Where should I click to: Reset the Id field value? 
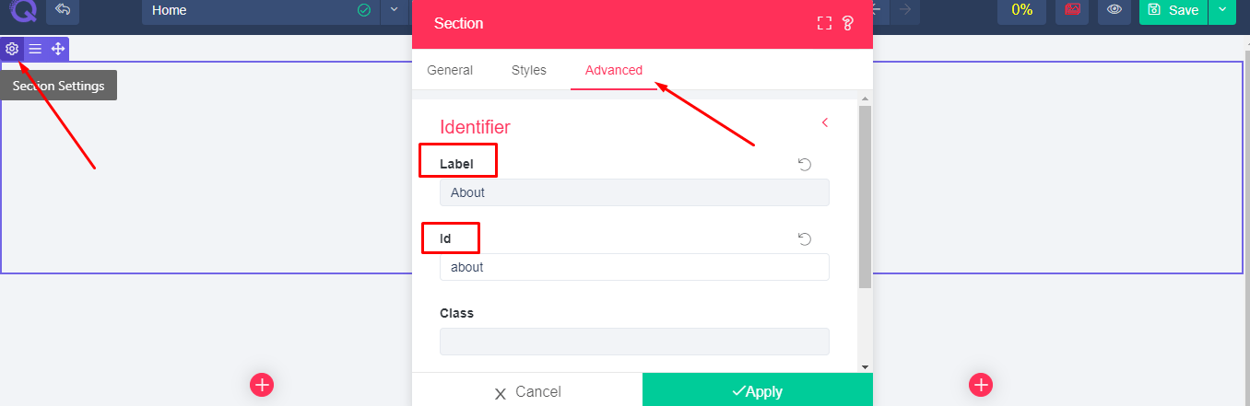(805, 239)
